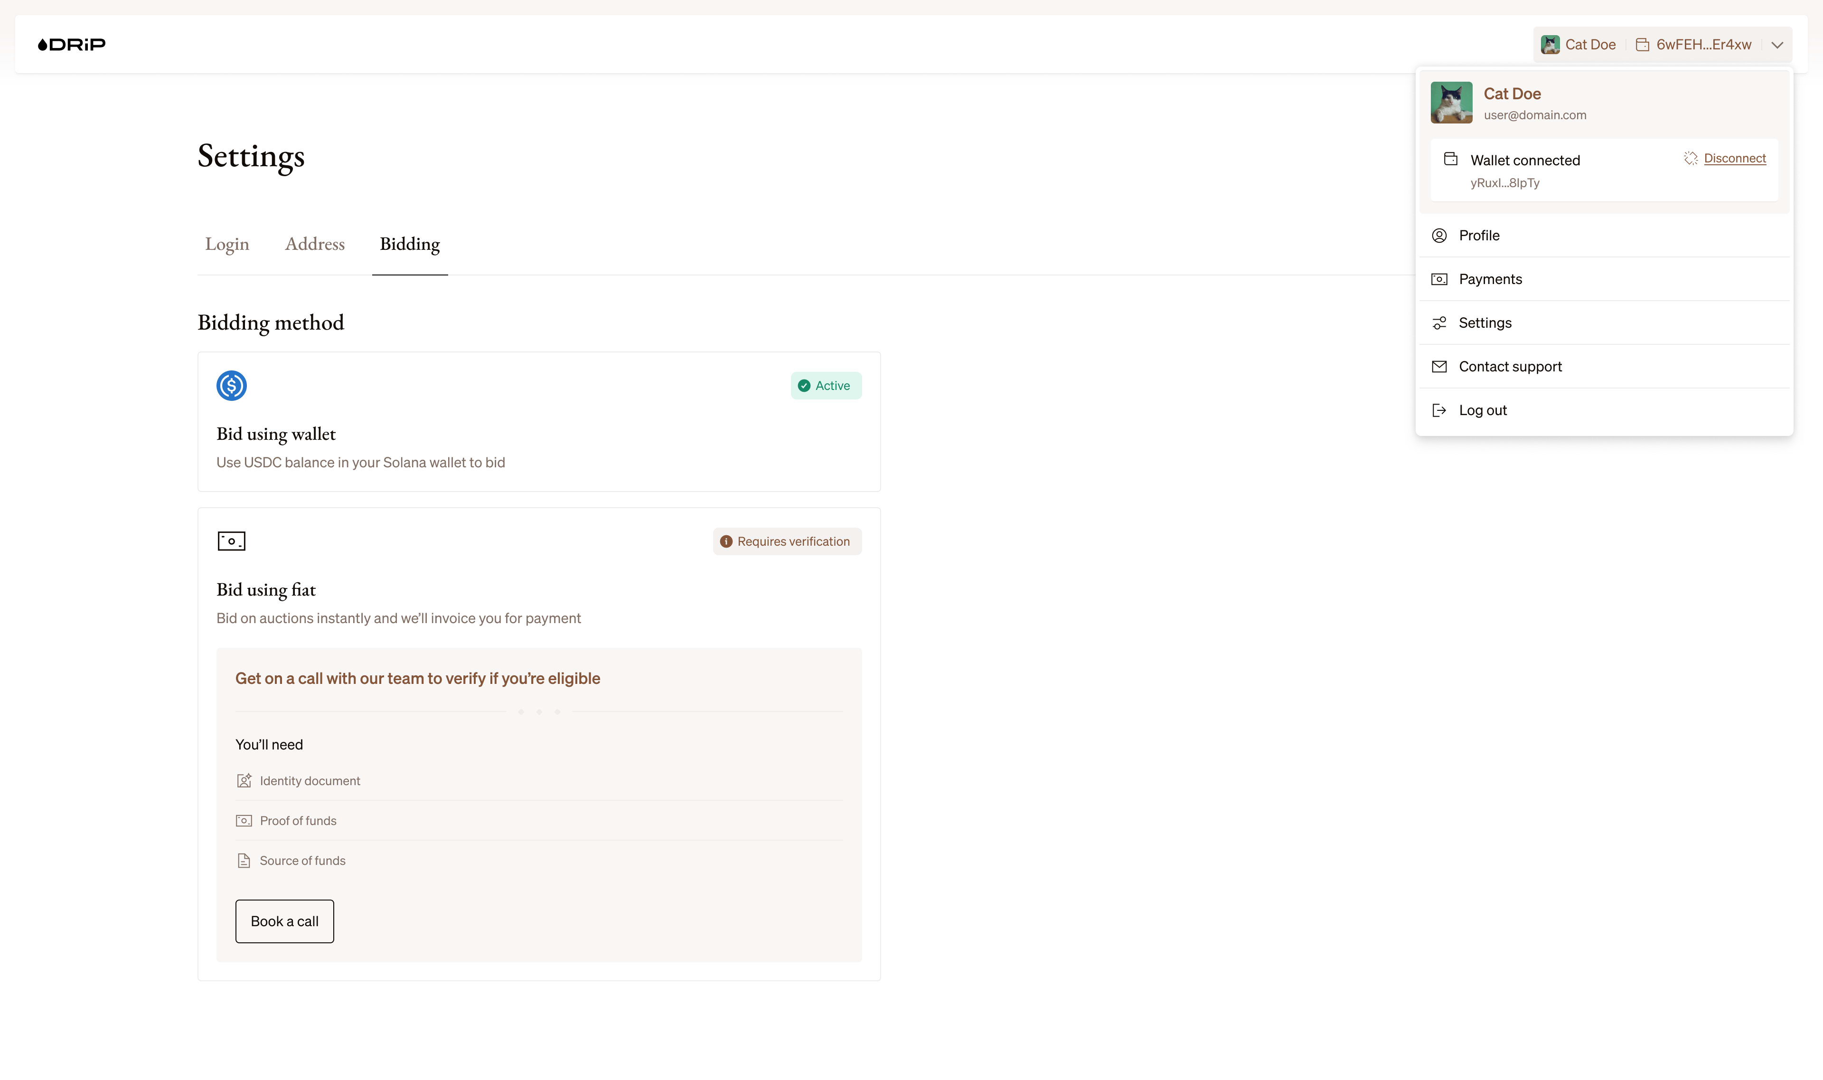
Task: Disconnect the connected wallet
Action: pyautogui.click(x=1734, y=159)
